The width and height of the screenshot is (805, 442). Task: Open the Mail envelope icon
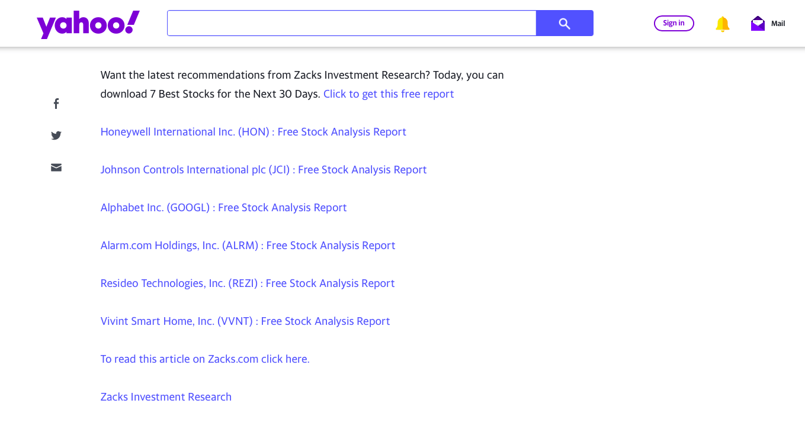(x=758, y=24)
